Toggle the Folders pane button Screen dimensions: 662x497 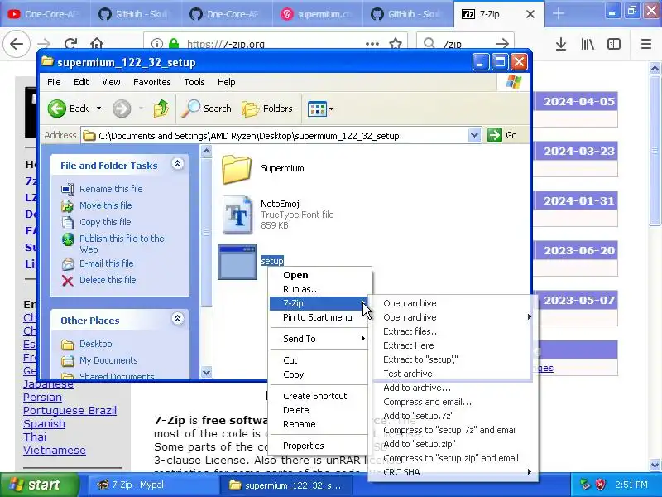point(267,109)
